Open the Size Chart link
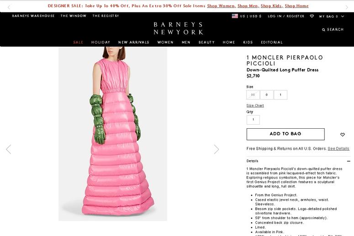354x236 pixels. (255, 105)
